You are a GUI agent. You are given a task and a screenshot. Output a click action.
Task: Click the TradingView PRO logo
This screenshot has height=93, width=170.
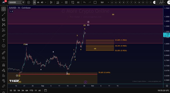[x=14, y=81]
